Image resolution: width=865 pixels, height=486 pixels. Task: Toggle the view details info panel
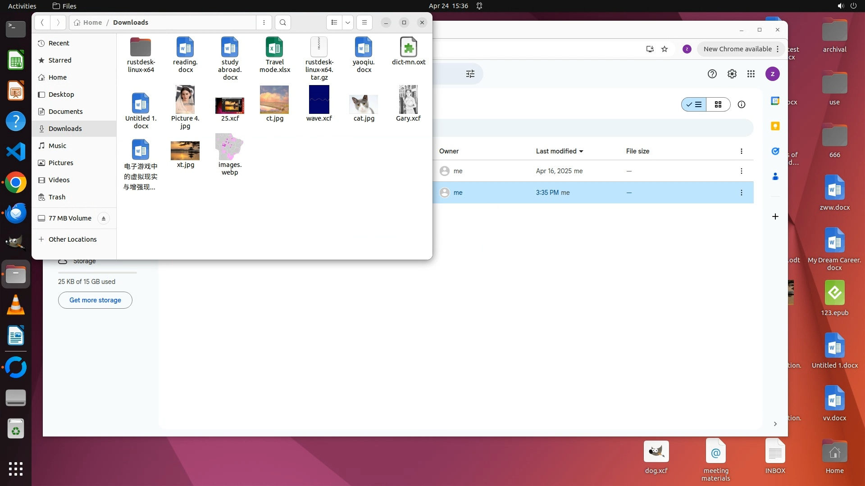tap(742, 104)
